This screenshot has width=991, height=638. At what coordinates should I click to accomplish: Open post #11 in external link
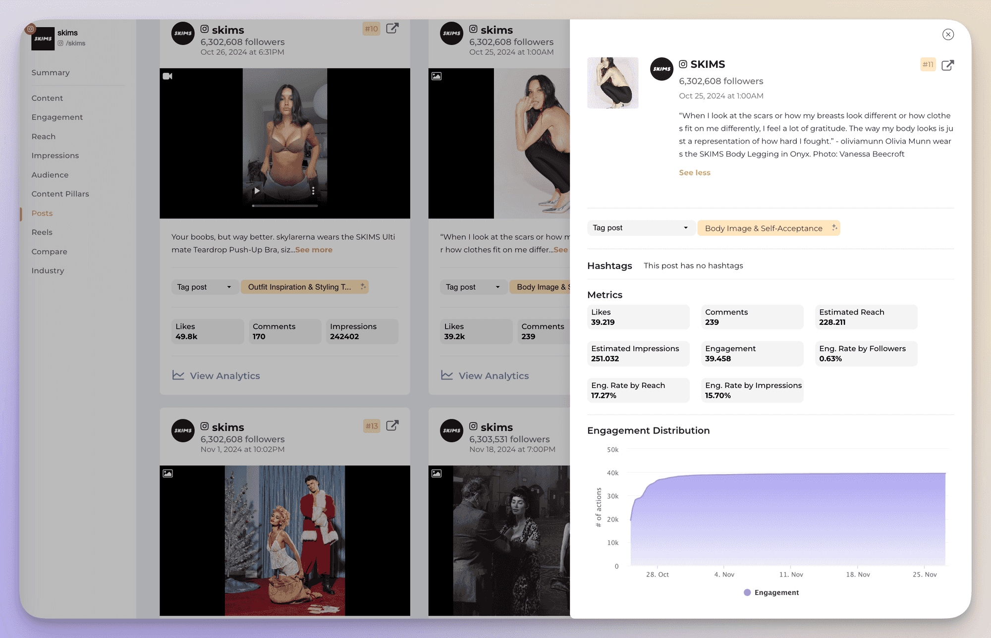click(947, 65)
